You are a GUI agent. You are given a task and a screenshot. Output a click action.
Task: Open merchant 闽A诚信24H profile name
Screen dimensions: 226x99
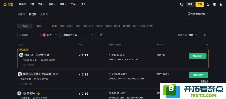coord(30,93)
